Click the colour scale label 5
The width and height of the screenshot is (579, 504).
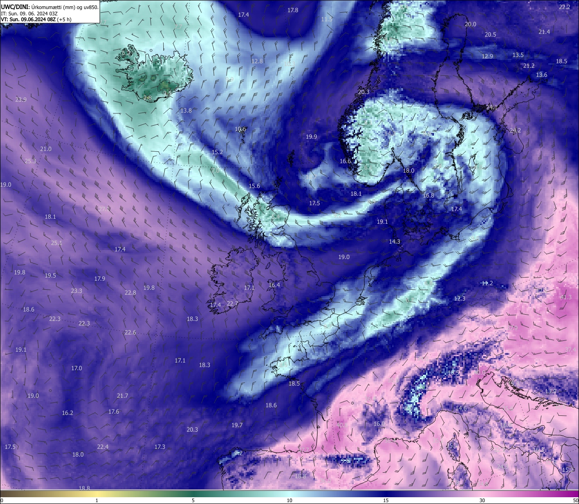pos(193,500)
